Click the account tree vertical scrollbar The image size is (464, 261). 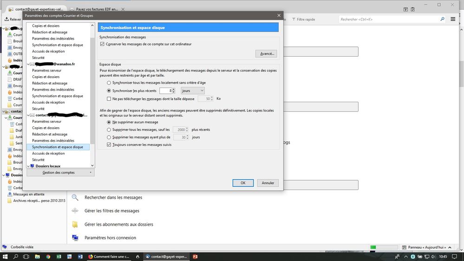[x=92, y=96]
